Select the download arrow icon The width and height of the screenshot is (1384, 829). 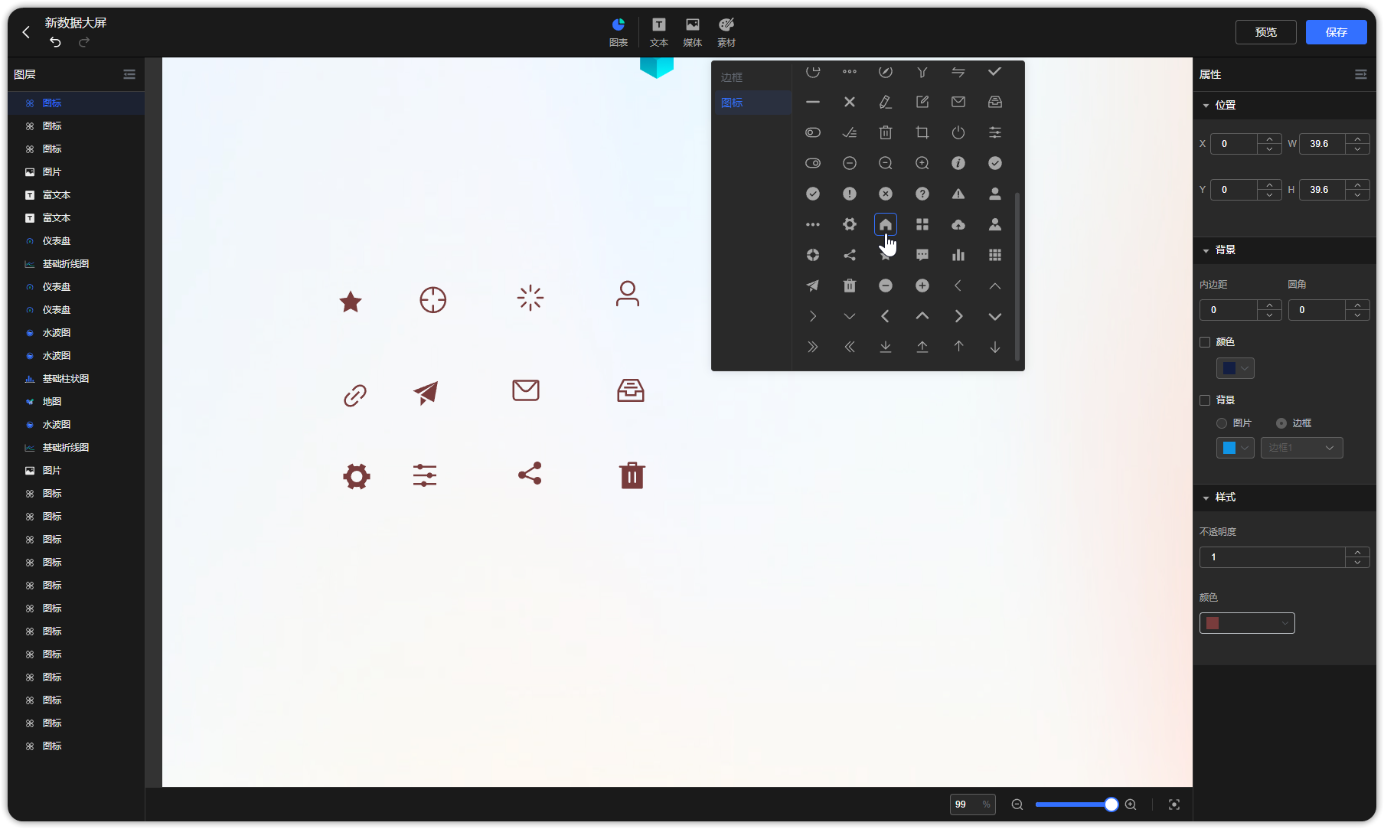(x=885, y=347)
